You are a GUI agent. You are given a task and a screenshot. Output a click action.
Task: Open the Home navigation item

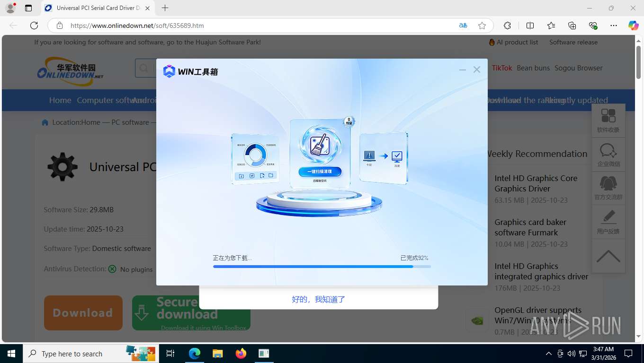coord(60,100)
